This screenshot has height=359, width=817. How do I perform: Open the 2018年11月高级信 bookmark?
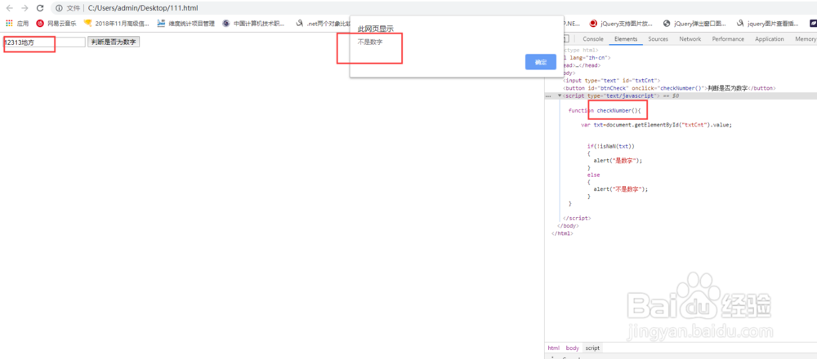(x=116, y=24)
